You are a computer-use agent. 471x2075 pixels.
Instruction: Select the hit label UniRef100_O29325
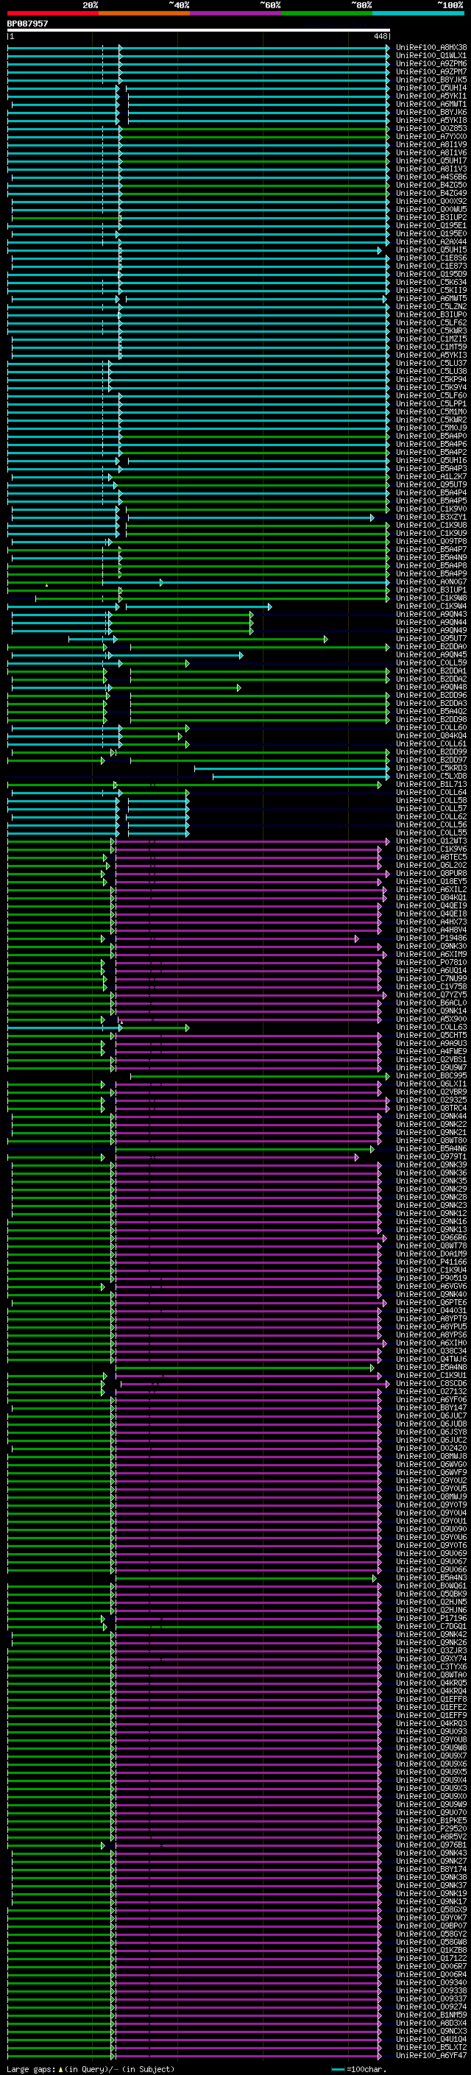(x=431, y=1100)
